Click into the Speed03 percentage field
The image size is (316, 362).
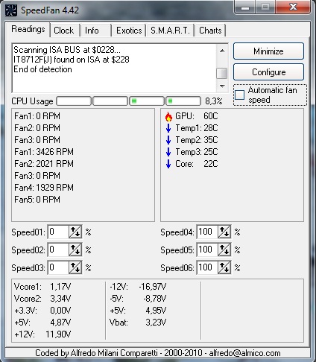[58, 267]
